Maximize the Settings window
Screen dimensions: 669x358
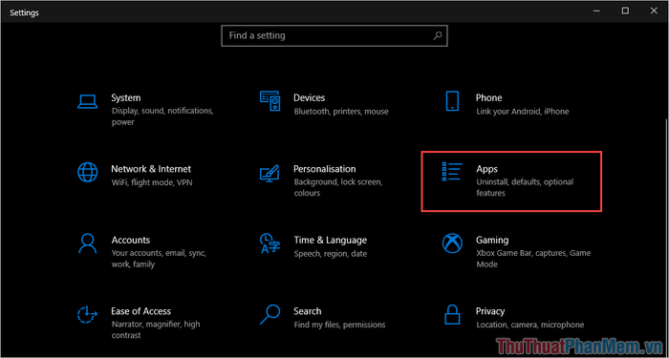tap(625, 11)
